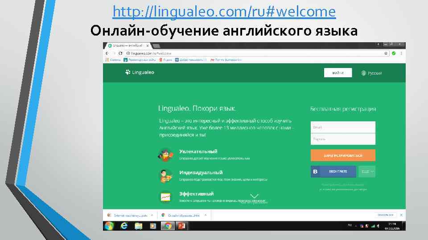
Task: Click the down chevron to learn more
Action: click(x=254, y=196)
